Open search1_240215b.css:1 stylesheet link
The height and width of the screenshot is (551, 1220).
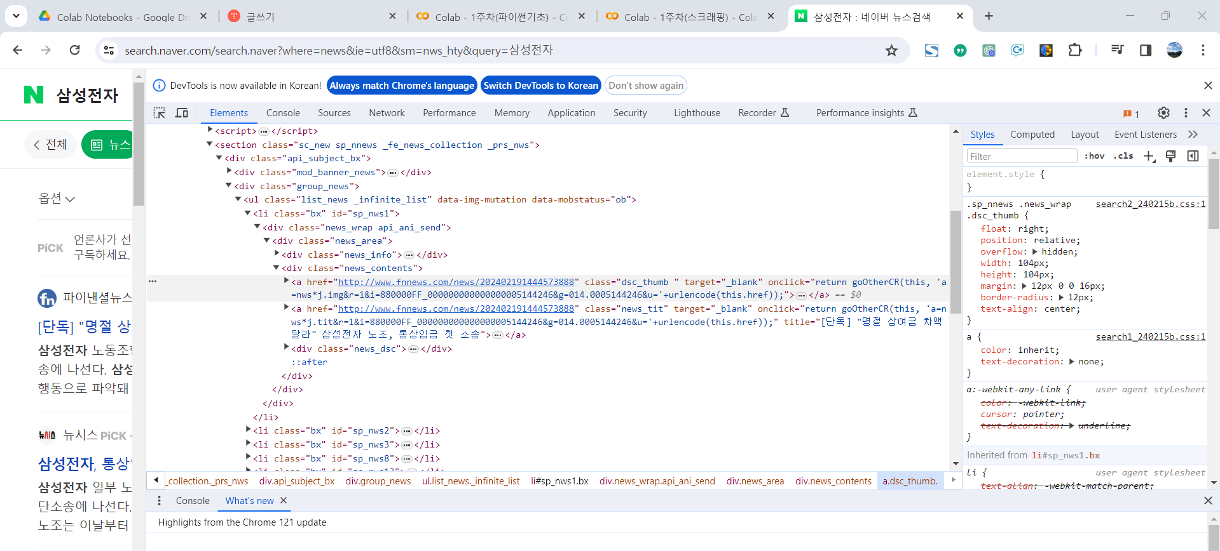pyautogui.click(x=1150, y=337)
